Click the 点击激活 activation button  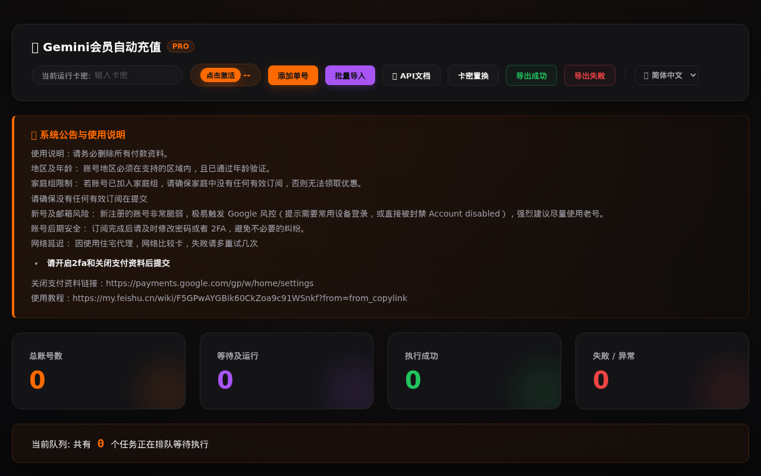(221, 75)
